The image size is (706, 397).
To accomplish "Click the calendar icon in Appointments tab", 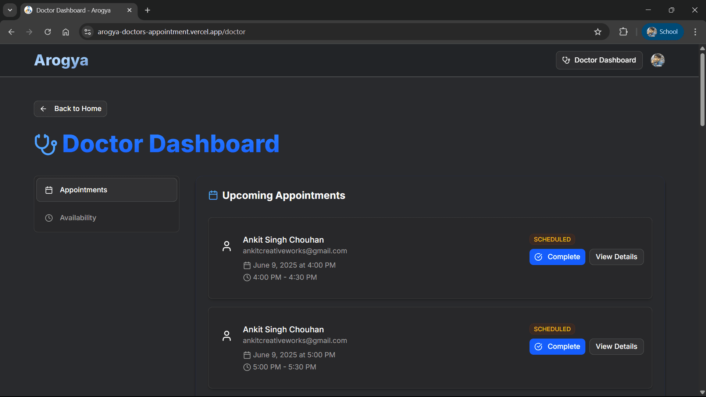I will (x=49, y=190).
